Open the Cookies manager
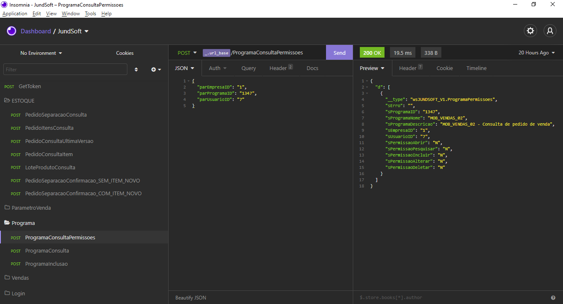Image resolution: width=563 pixels, height=304 pixels. coord(125,53)
